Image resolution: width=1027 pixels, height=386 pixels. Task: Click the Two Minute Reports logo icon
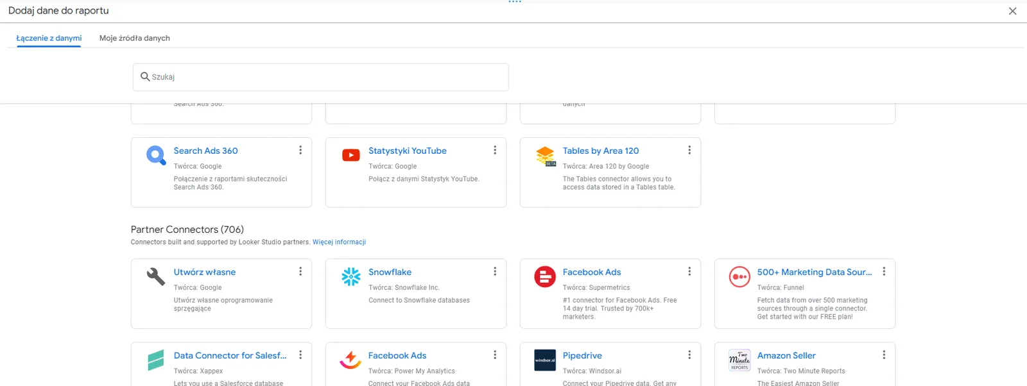[x=739, y=360]
